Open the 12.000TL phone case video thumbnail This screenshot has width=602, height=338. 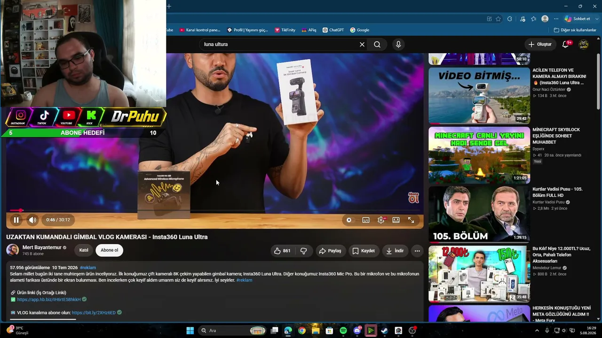479,274
